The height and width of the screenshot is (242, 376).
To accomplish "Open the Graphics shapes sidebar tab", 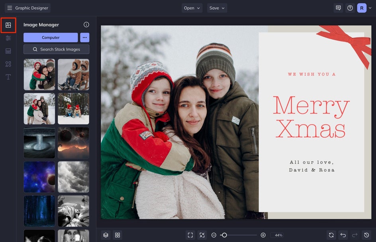I will click(x=8, y=64).
